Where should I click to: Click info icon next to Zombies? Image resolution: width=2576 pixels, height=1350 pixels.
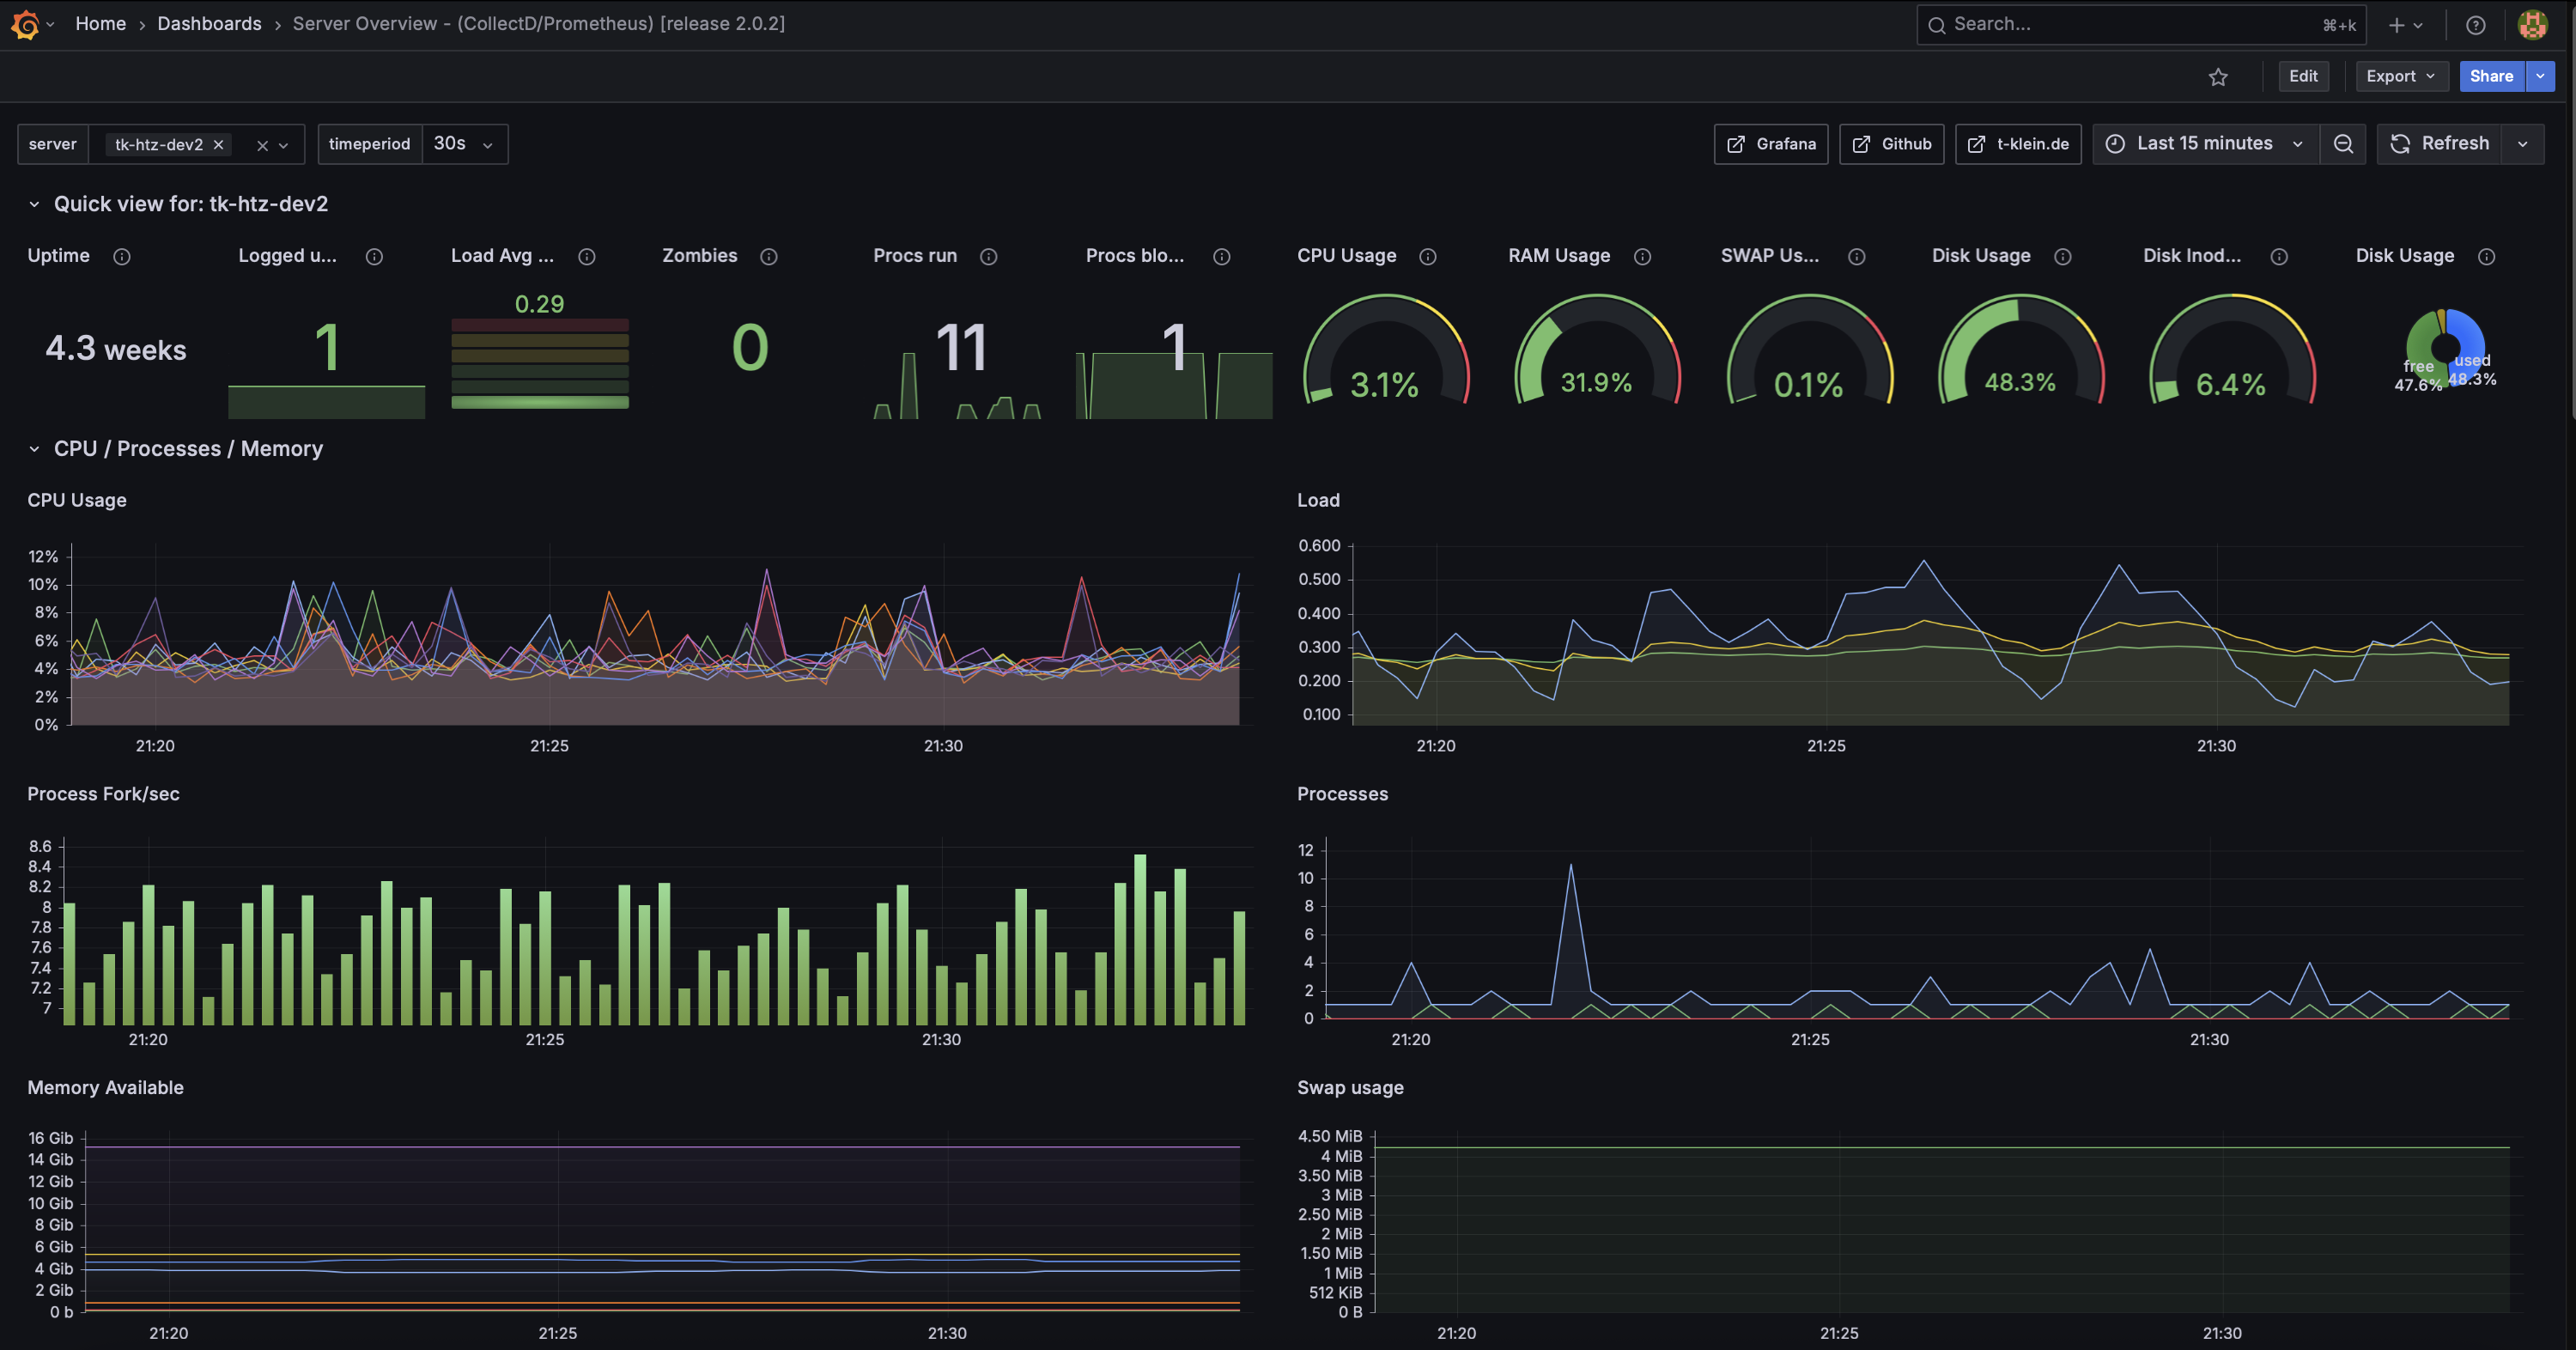769,257
